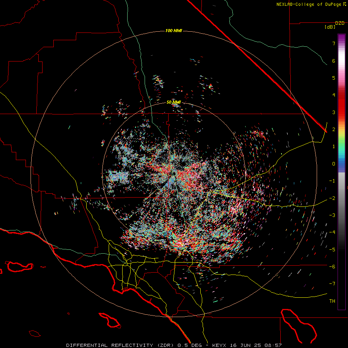
Task: Click the TH threshold label at the scale bottom
Action: click(x=332, y=301)
